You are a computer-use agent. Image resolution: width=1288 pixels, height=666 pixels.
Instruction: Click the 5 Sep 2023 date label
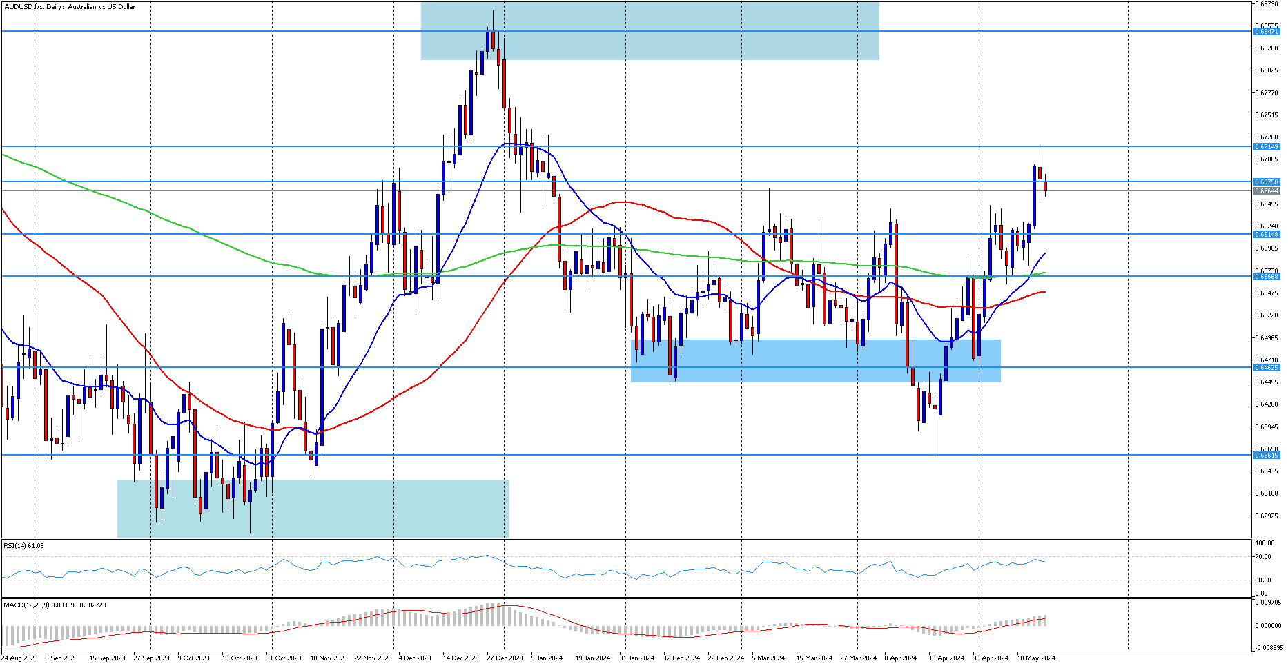tap(61, 658)
